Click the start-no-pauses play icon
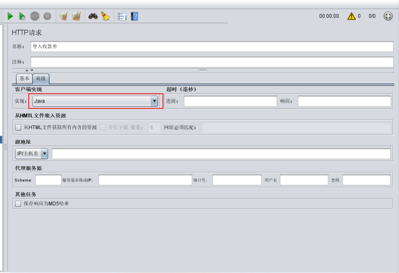The width and height of the screenshot is (399, 273). click(x=22, y=16)
